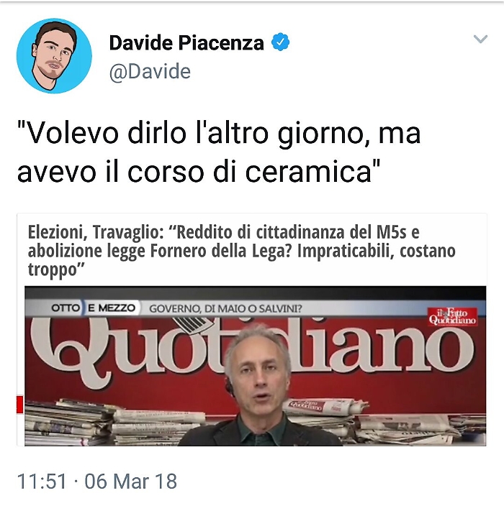Open the Otto e Mezzo video thumbnail
Image resolution: width=504 pixels, height=506 pixels.
pyautogui.click(x=256, y=366)
